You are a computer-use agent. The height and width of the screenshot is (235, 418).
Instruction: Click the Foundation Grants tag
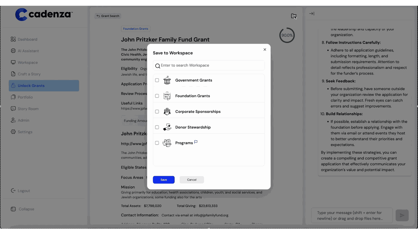pos(136,29)
